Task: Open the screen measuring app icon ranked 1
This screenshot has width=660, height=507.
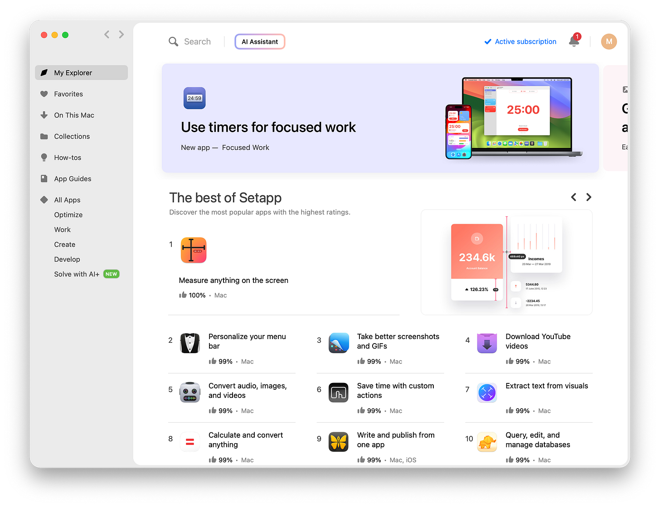Action: [194, 250]
